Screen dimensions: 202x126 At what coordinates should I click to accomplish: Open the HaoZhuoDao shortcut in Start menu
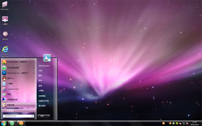(19, 62)
